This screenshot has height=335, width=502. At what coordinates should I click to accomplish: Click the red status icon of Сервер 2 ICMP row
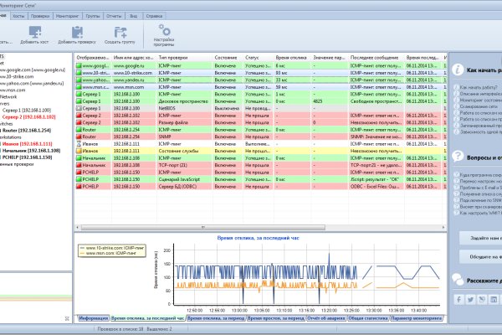pos(79,115)
